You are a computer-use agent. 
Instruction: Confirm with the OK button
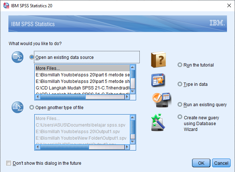point(201,163)
